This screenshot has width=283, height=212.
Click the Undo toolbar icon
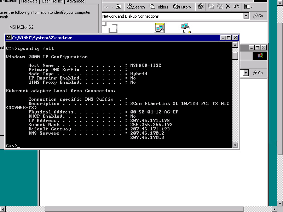point(236,7)
